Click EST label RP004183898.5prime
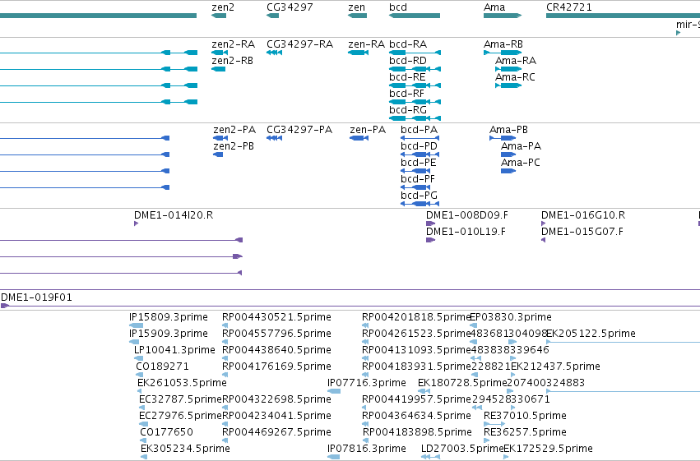 point(417,432)
